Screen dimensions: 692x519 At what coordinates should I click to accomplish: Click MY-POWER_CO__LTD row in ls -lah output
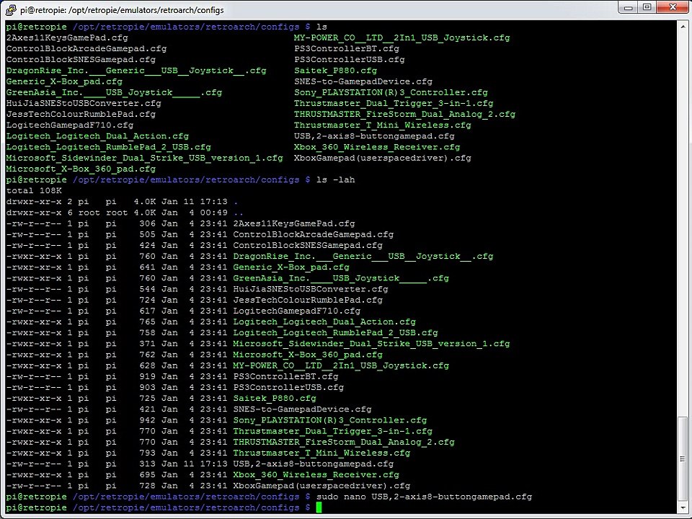coord(228,365)
